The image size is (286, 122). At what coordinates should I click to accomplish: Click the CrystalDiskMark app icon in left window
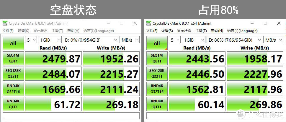point(5,23)
